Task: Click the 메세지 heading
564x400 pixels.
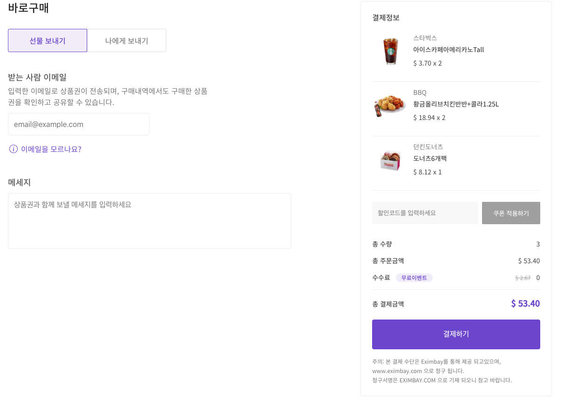Action: click(x=19, y=182)
